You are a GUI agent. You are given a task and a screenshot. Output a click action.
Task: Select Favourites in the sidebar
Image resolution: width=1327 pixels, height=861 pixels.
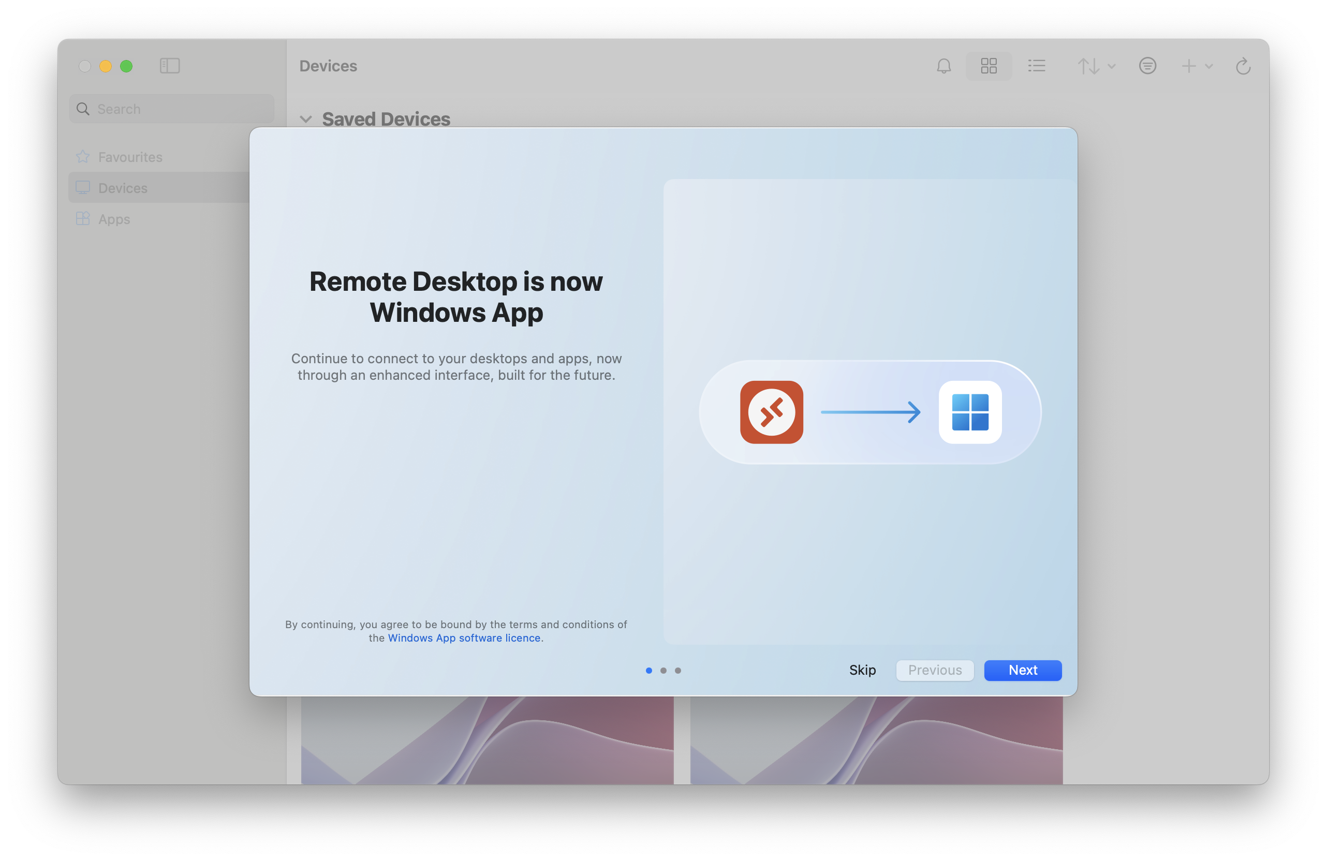[x=130, y=157]
